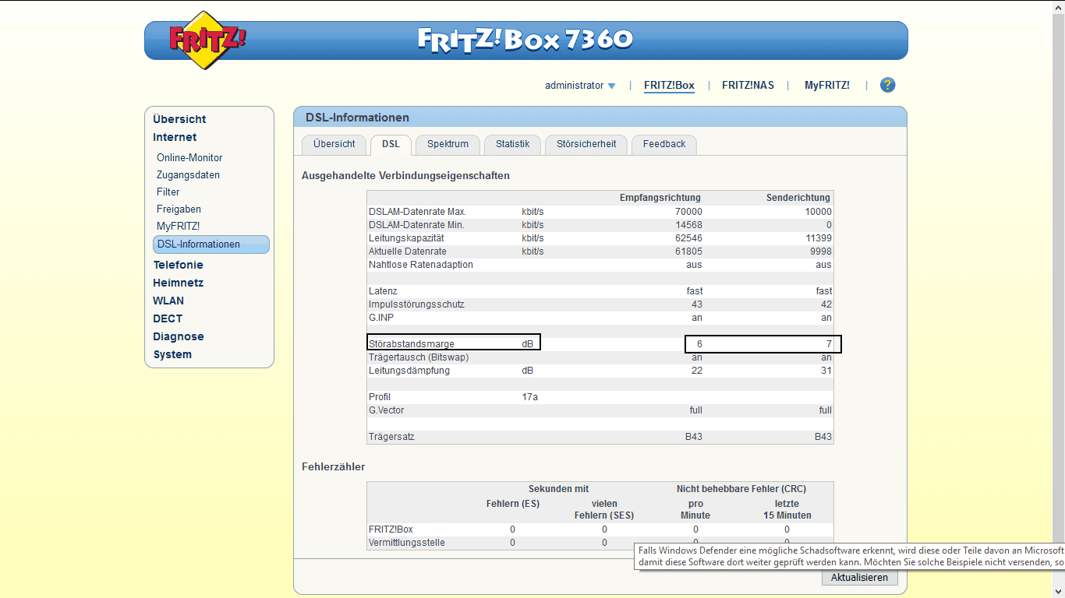This screenshot has width=1065, height=598.
Task: Click the G.INP row label
Action: coord(381,318)
